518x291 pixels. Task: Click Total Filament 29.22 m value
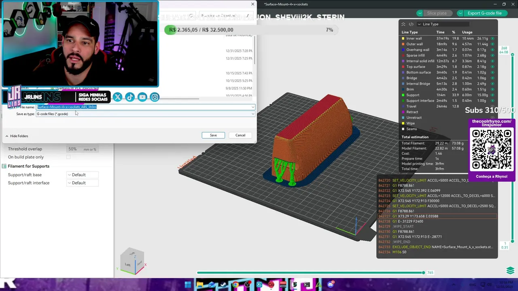(x=441, y=143)
